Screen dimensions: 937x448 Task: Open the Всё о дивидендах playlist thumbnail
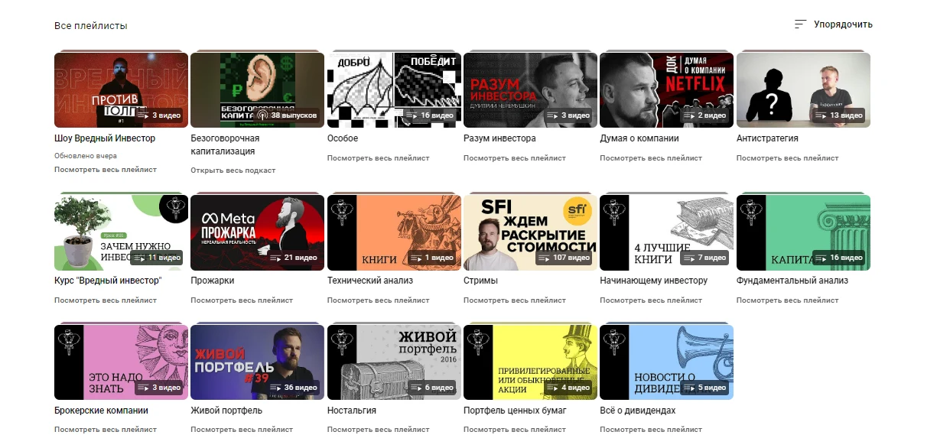coord(667,362)
